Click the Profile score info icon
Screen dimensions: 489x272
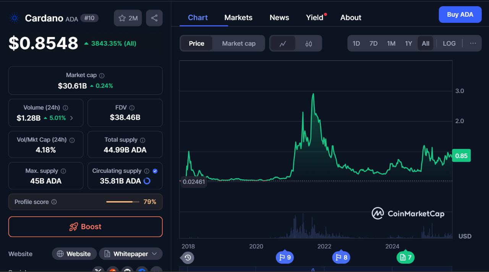pos(54,202)
